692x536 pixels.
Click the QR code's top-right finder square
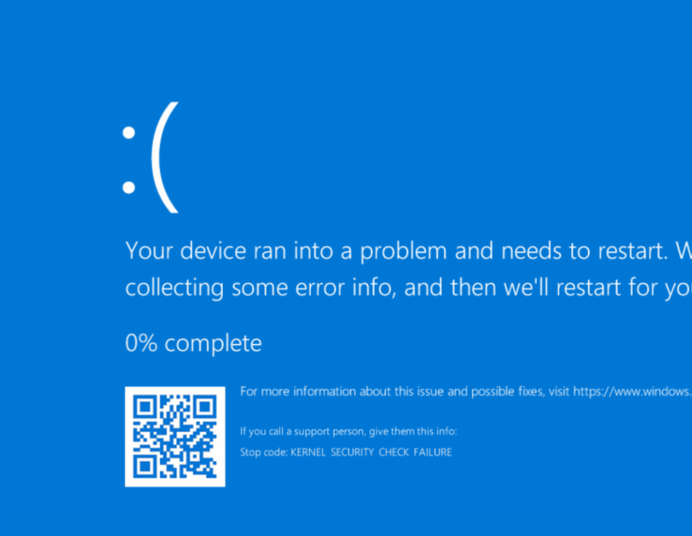[205, 407]
